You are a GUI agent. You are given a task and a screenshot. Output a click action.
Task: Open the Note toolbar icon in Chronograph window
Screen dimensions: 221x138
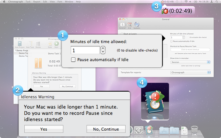click(50, 43)
